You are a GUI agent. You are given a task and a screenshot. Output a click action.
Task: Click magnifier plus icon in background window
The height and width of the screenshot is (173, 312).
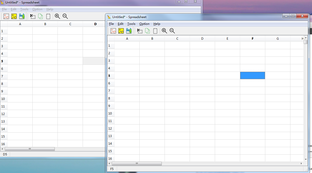tap(58, 16)
